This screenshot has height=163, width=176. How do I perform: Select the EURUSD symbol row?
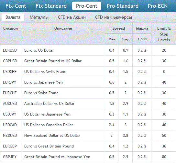pos(88,50)
